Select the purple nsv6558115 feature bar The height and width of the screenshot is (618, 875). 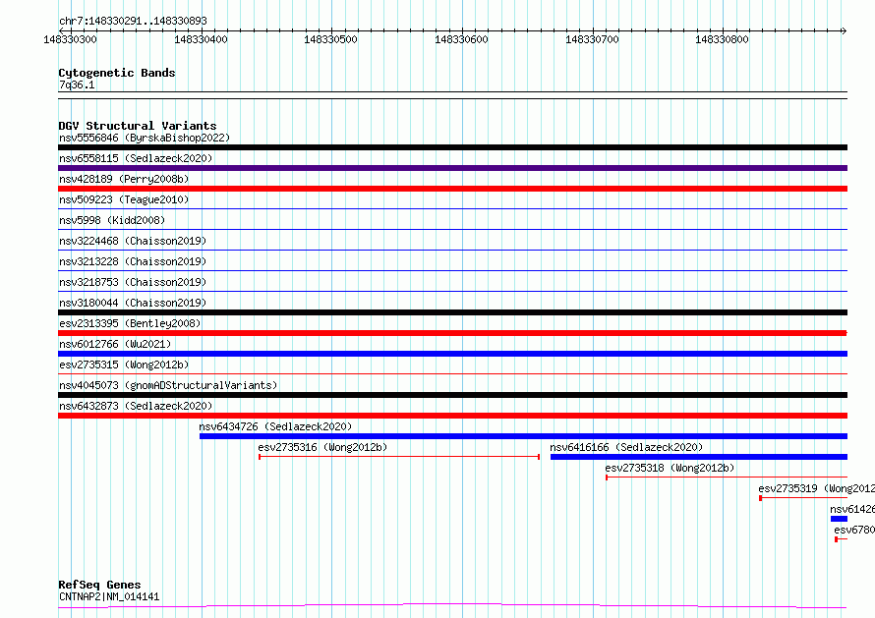[452, 168]
